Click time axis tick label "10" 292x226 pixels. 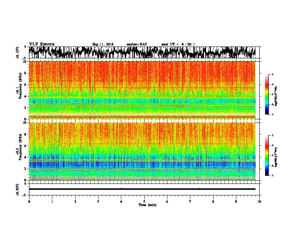coord(259,202)
